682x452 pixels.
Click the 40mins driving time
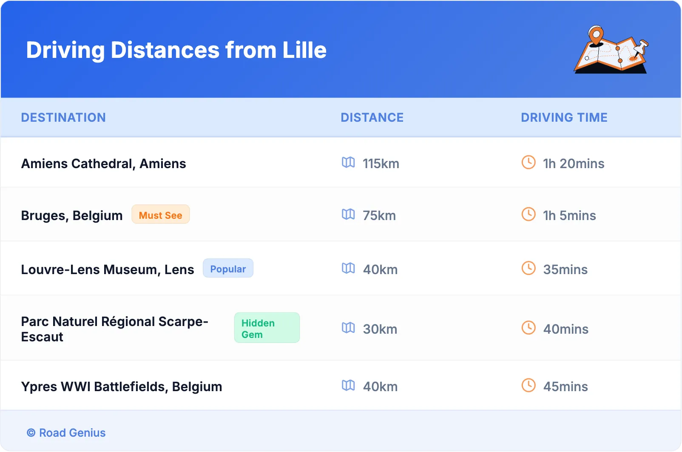click(x=566, y=329)
